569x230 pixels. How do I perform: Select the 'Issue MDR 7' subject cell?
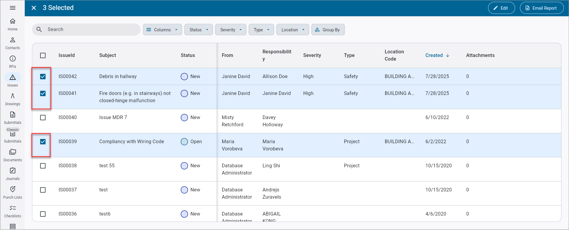pyautogui.click(x=113, y=118)
